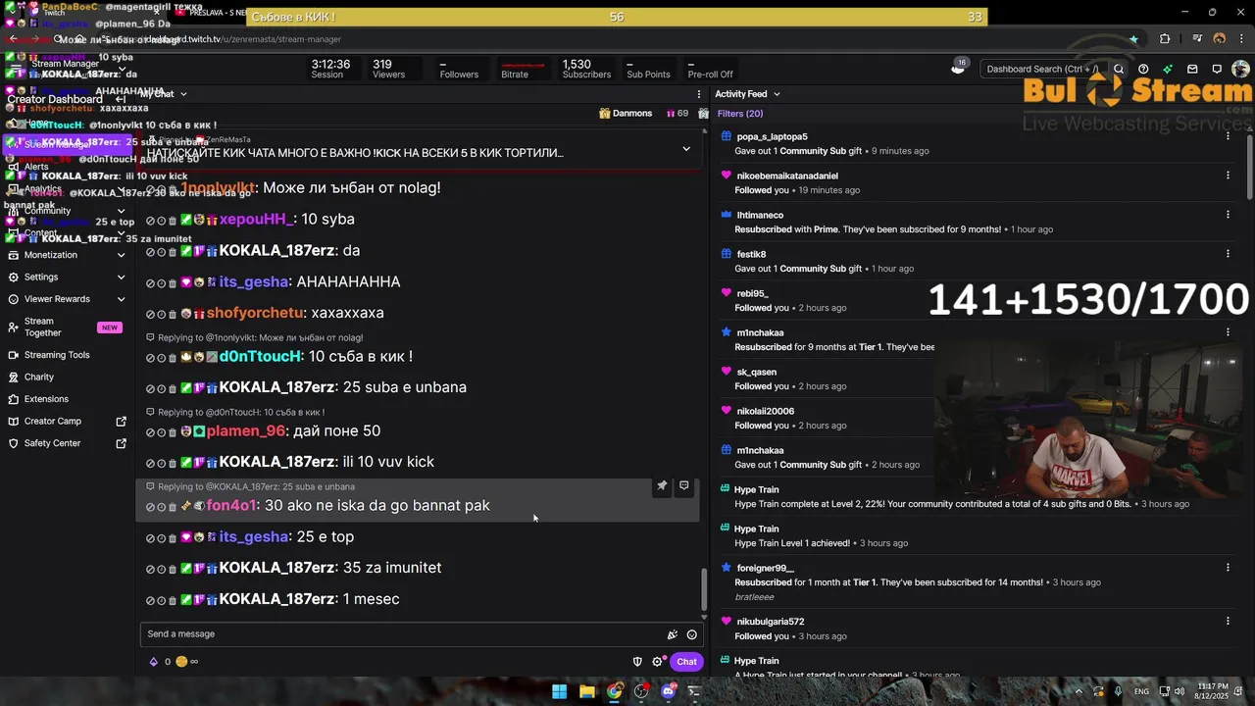Click username its_gesha on the AHAHANAHNA message

(x=254, y=282)
